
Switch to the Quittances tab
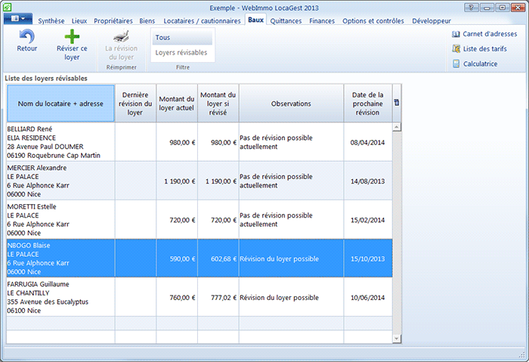[286, 20]
